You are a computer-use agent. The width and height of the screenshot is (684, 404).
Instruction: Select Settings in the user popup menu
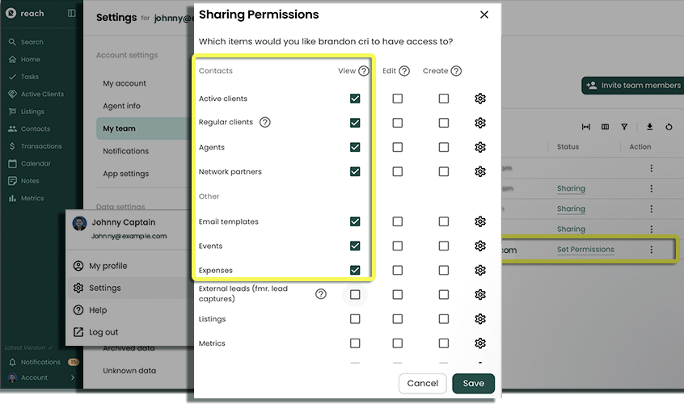click(105, 288)
